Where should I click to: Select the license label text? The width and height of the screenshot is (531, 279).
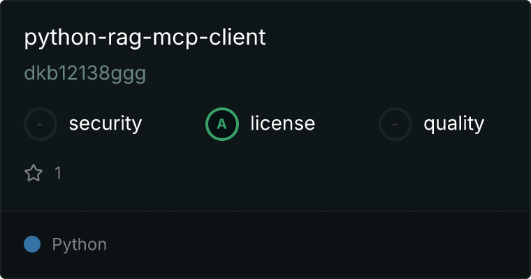click(283, 123)
